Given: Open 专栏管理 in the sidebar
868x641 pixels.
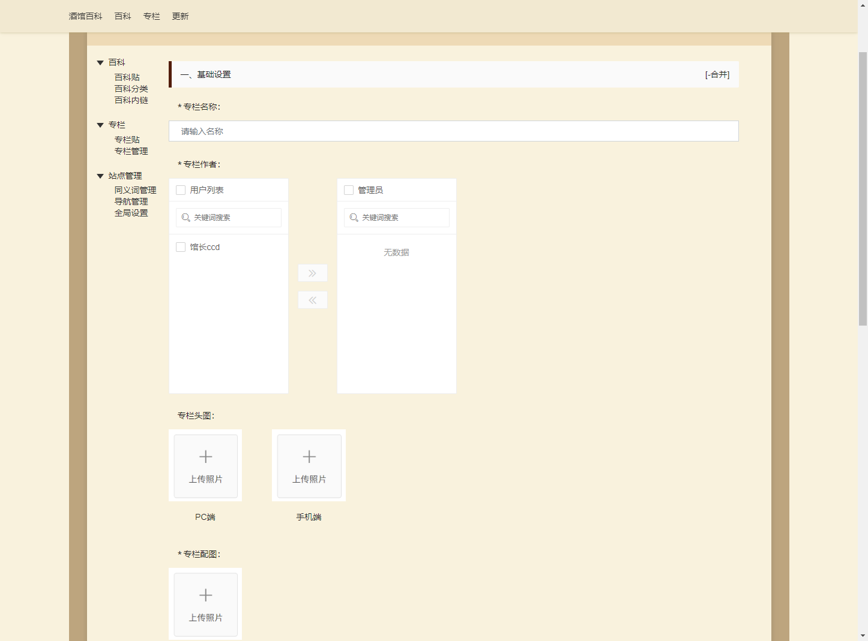Looking at the screenshot, I should 131,151.
